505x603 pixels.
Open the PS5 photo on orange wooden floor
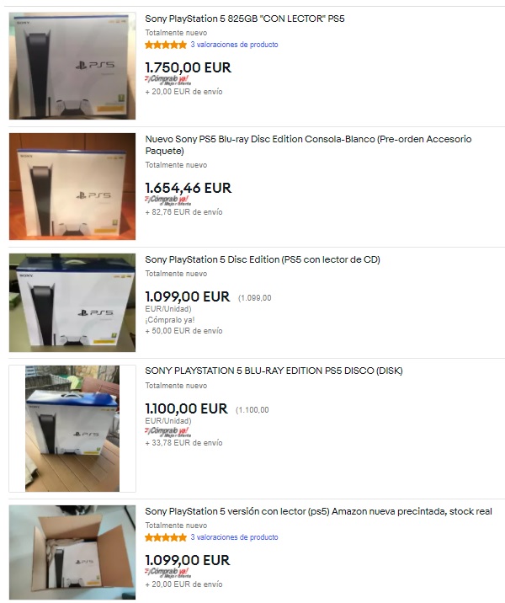72,186
